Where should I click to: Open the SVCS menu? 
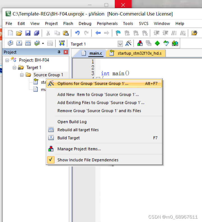click(143, 23)
